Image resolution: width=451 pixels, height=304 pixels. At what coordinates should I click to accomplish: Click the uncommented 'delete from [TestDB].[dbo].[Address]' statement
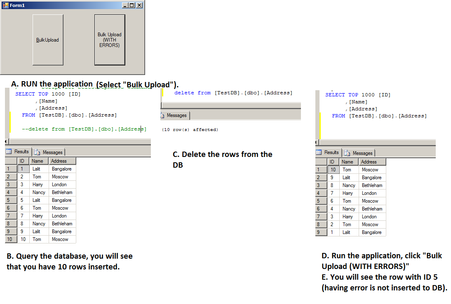pos(233,93)
